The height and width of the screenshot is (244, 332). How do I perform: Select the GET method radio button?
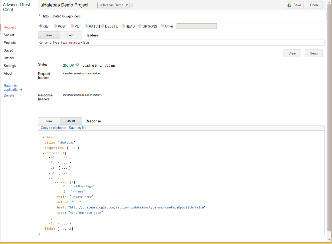(x=41, y=26)
